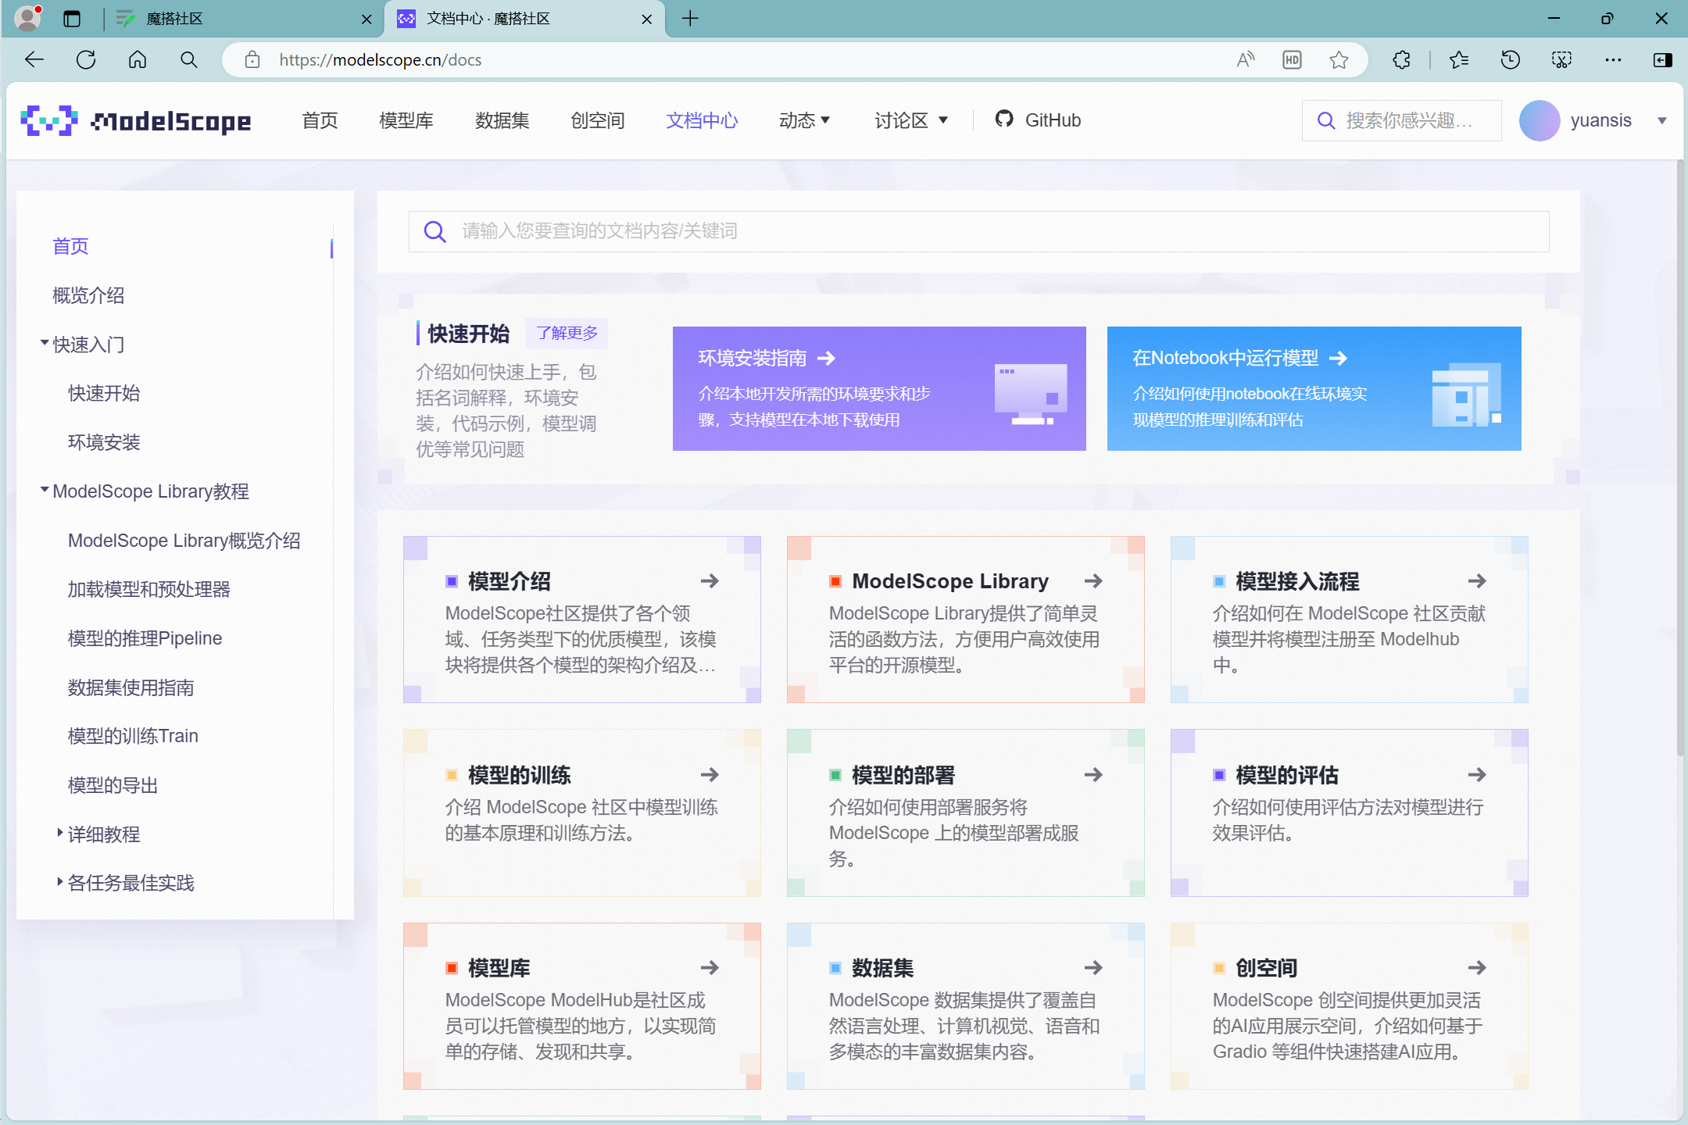
Task: Click the page vertical scrollbar
Action: [x=1679, y=457]
